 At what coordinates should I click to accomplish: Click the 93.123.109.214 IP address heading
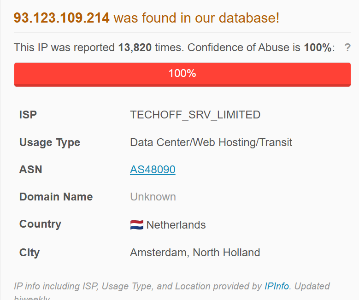click(62, 18)
